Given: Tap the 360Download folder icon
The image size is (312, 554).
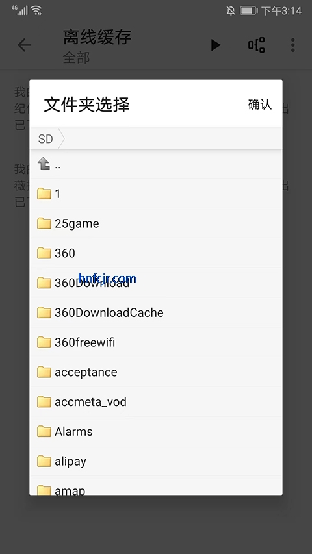Looking at the screenshot, I should pyautogui.click(x=44, y=283).
